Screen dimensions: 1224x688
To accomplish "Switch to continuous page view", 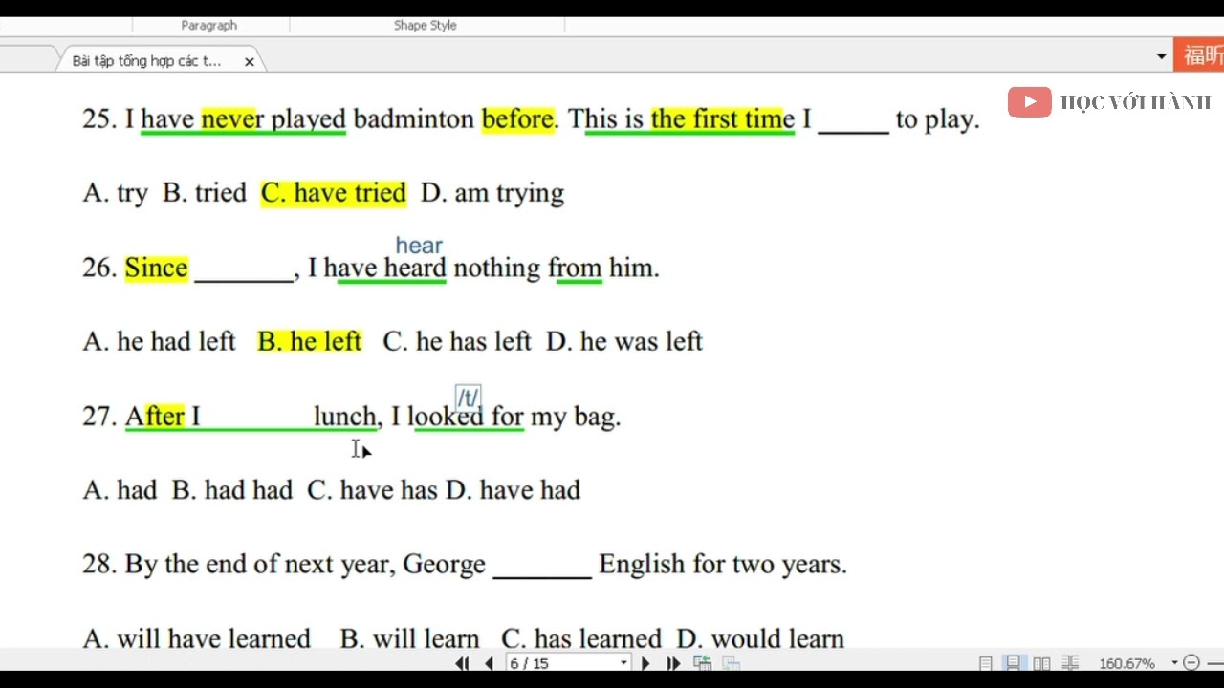I will click(x=1013, y=663).
